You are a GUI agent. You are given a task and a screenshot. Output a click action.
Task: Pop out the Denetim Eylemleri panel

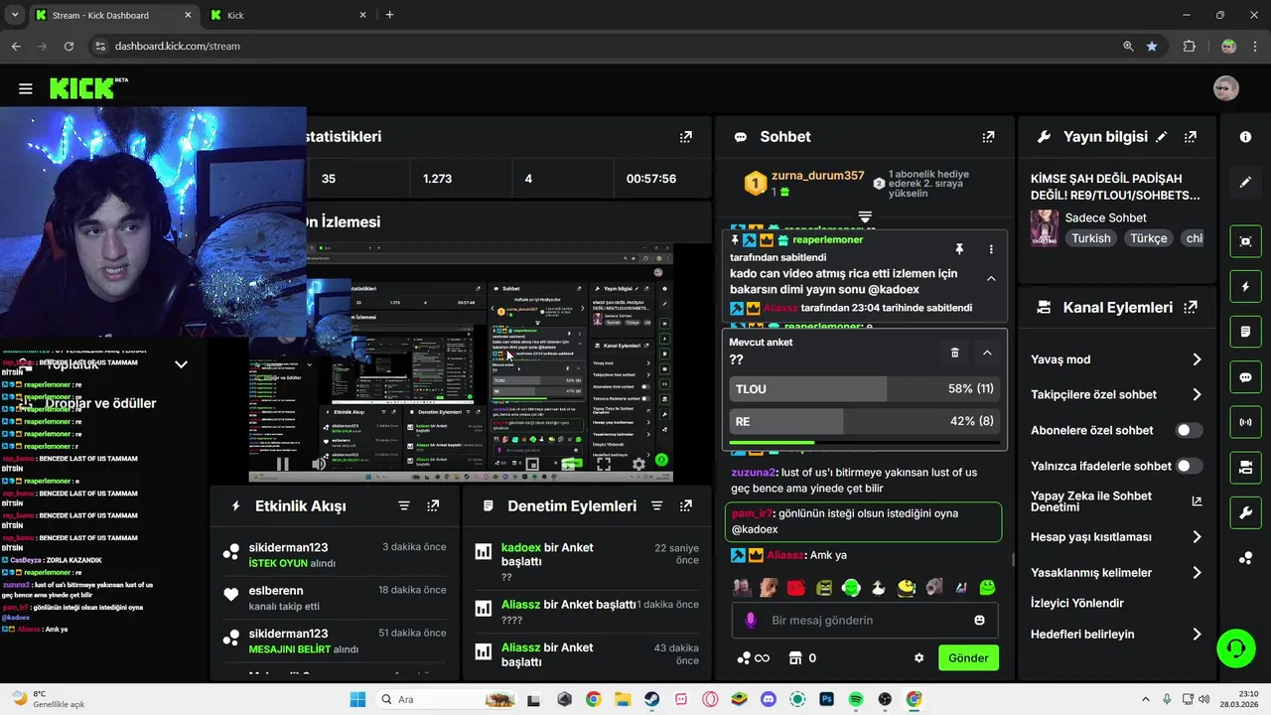(x=686, y=506)
